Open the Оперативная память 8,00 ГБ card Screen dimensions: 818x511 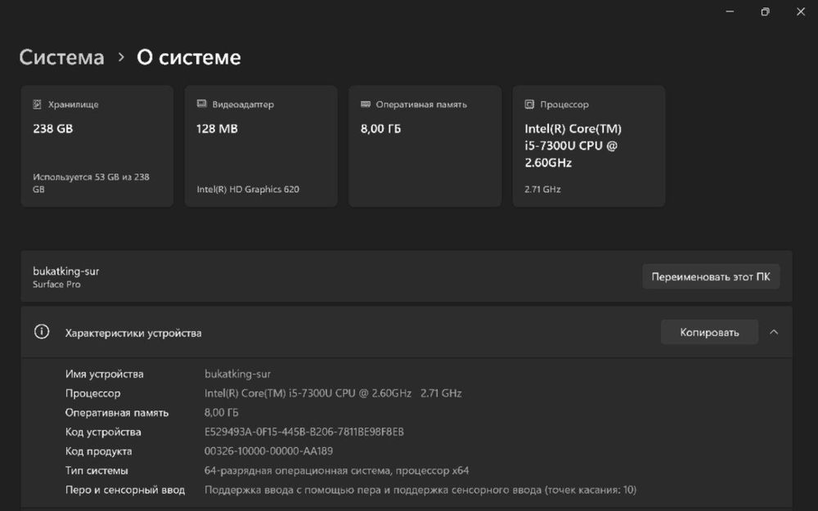425,146
